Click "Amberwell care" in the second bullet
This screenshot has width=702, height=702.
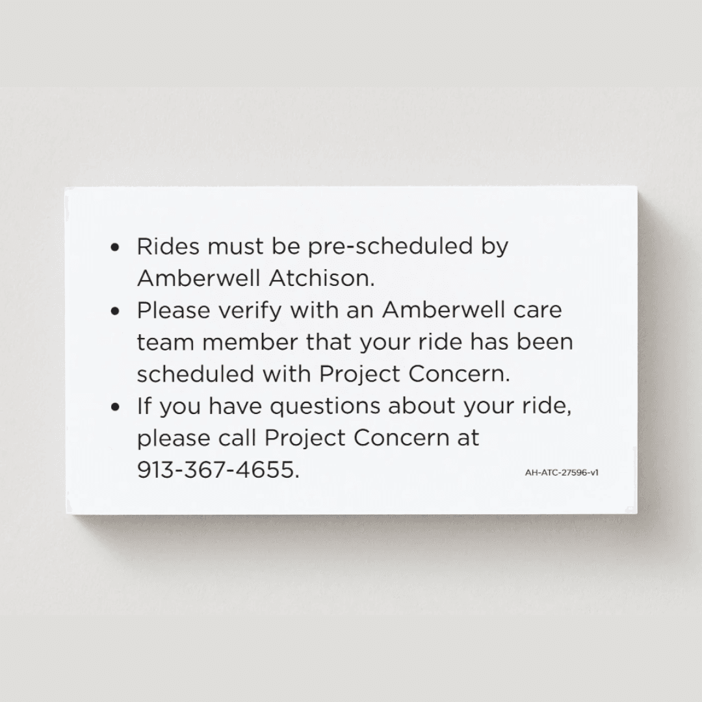(471, 310)
